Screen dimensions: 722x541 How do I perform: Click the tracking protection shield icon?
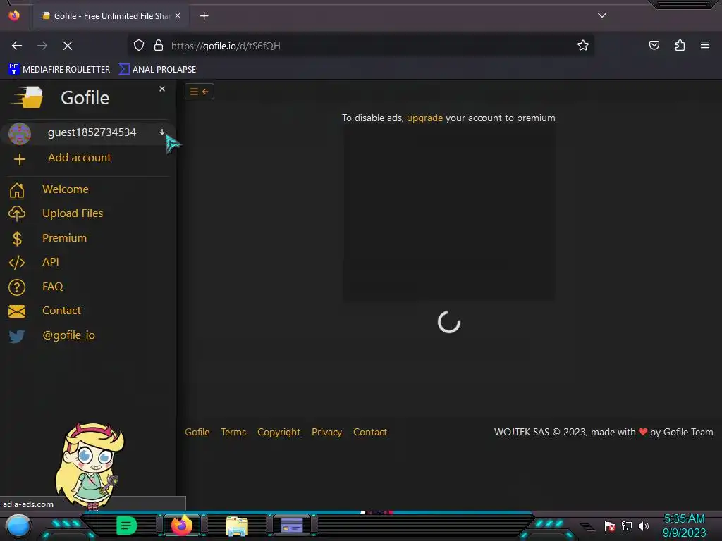[139, 46]
